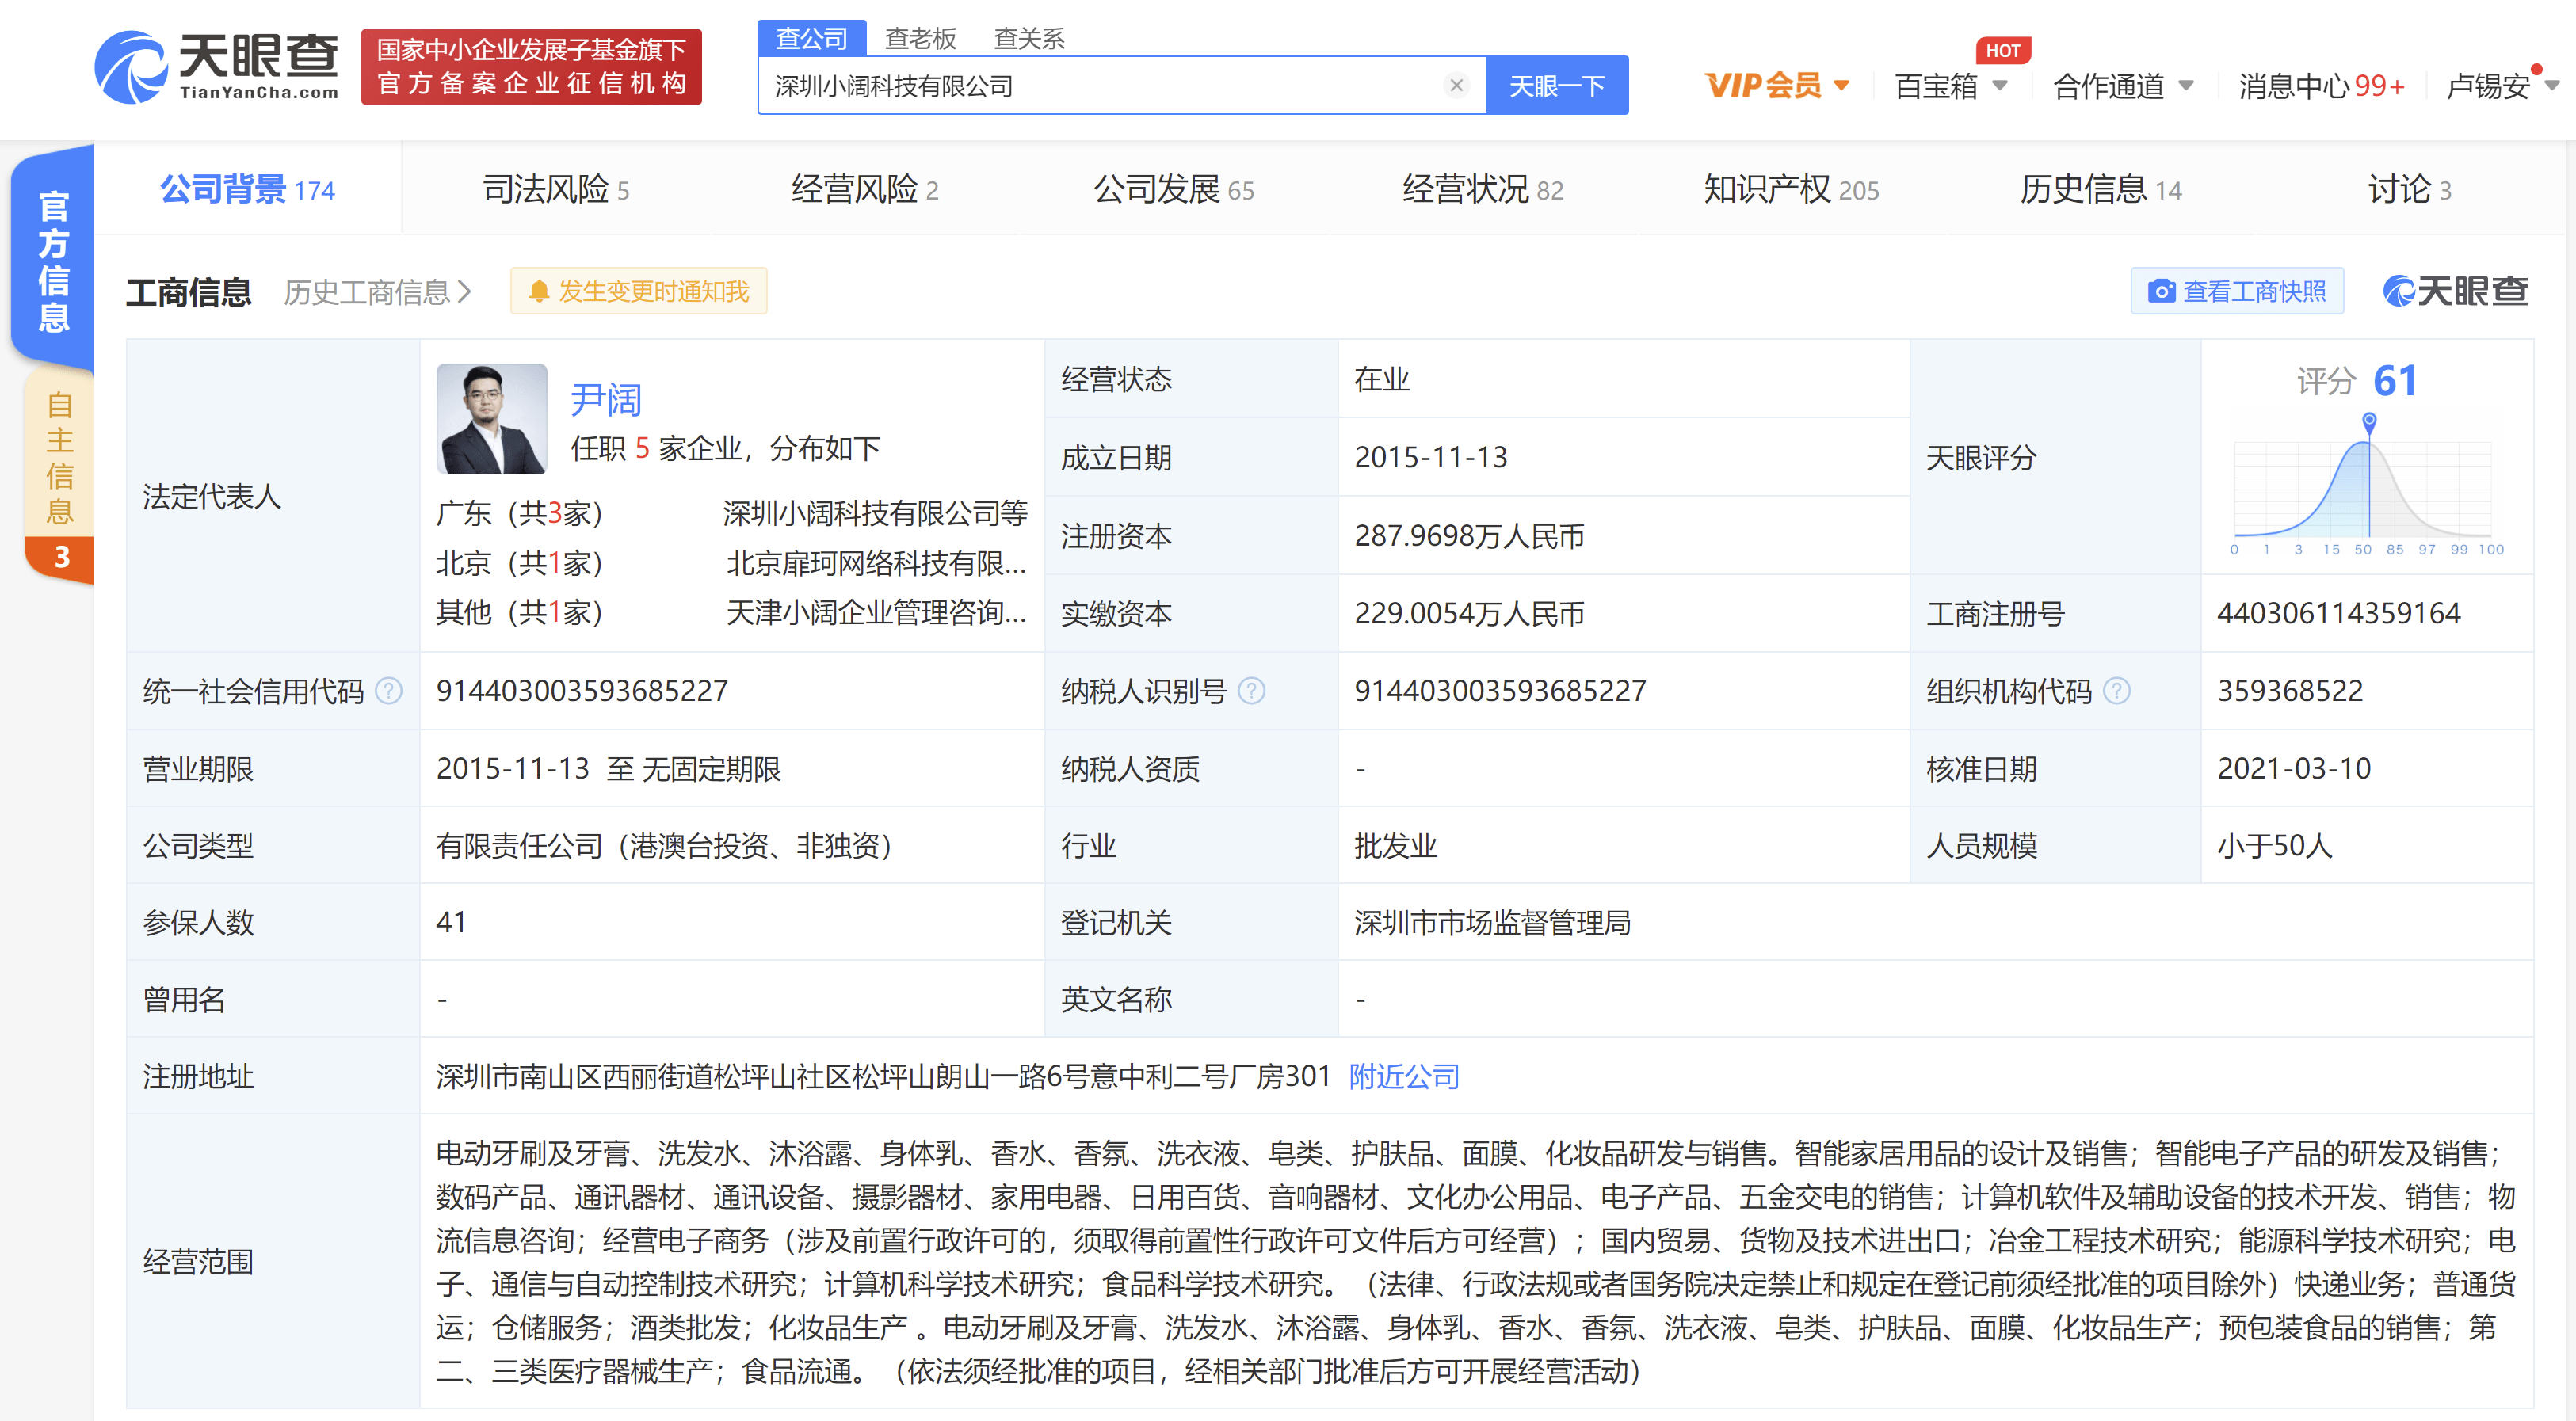Select the 官方信息 side tab
The image size is (2576, 1421).
(x=53, y=261)
